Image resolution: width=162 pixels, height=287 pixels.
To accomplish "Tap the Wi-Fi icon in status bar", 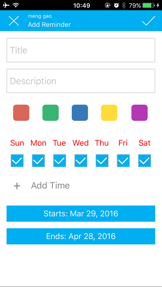I will tap(16, 5).
